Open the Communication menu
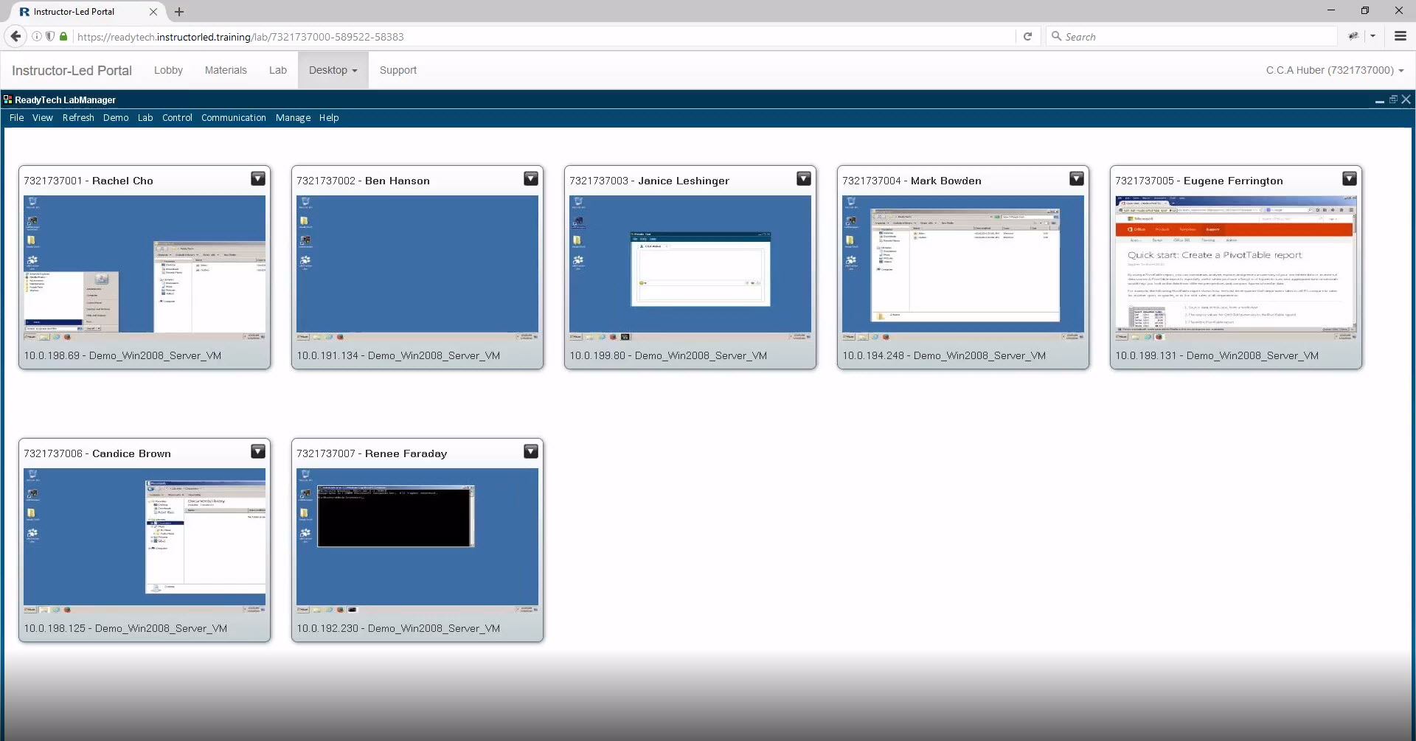Screen dimensions: 1416x741 tap(233, 118)
